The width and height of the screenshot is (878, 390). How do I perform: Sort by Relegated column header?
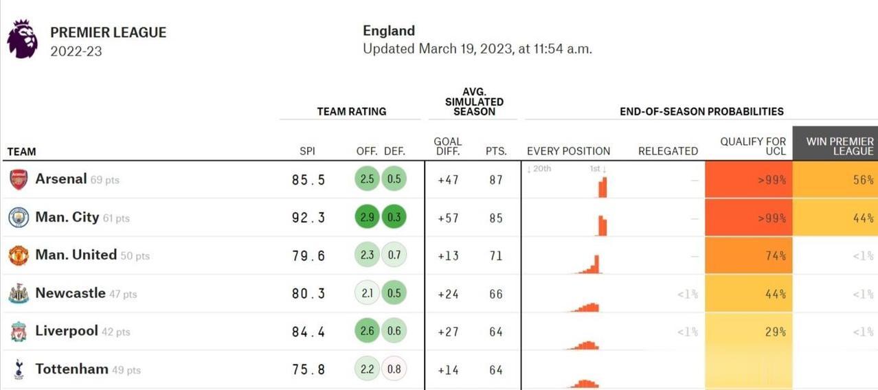[x=668, y=151]
